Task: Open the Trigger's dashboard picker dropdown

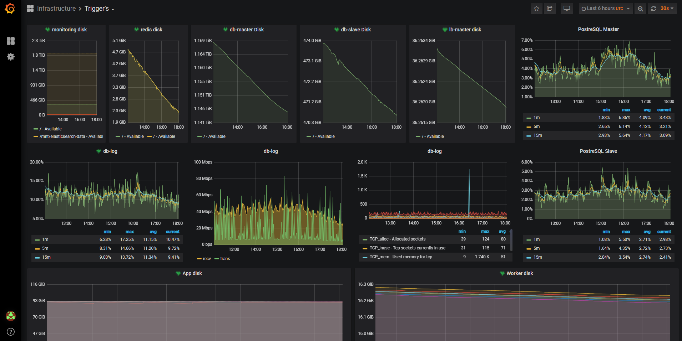Action: click(99, 9)
